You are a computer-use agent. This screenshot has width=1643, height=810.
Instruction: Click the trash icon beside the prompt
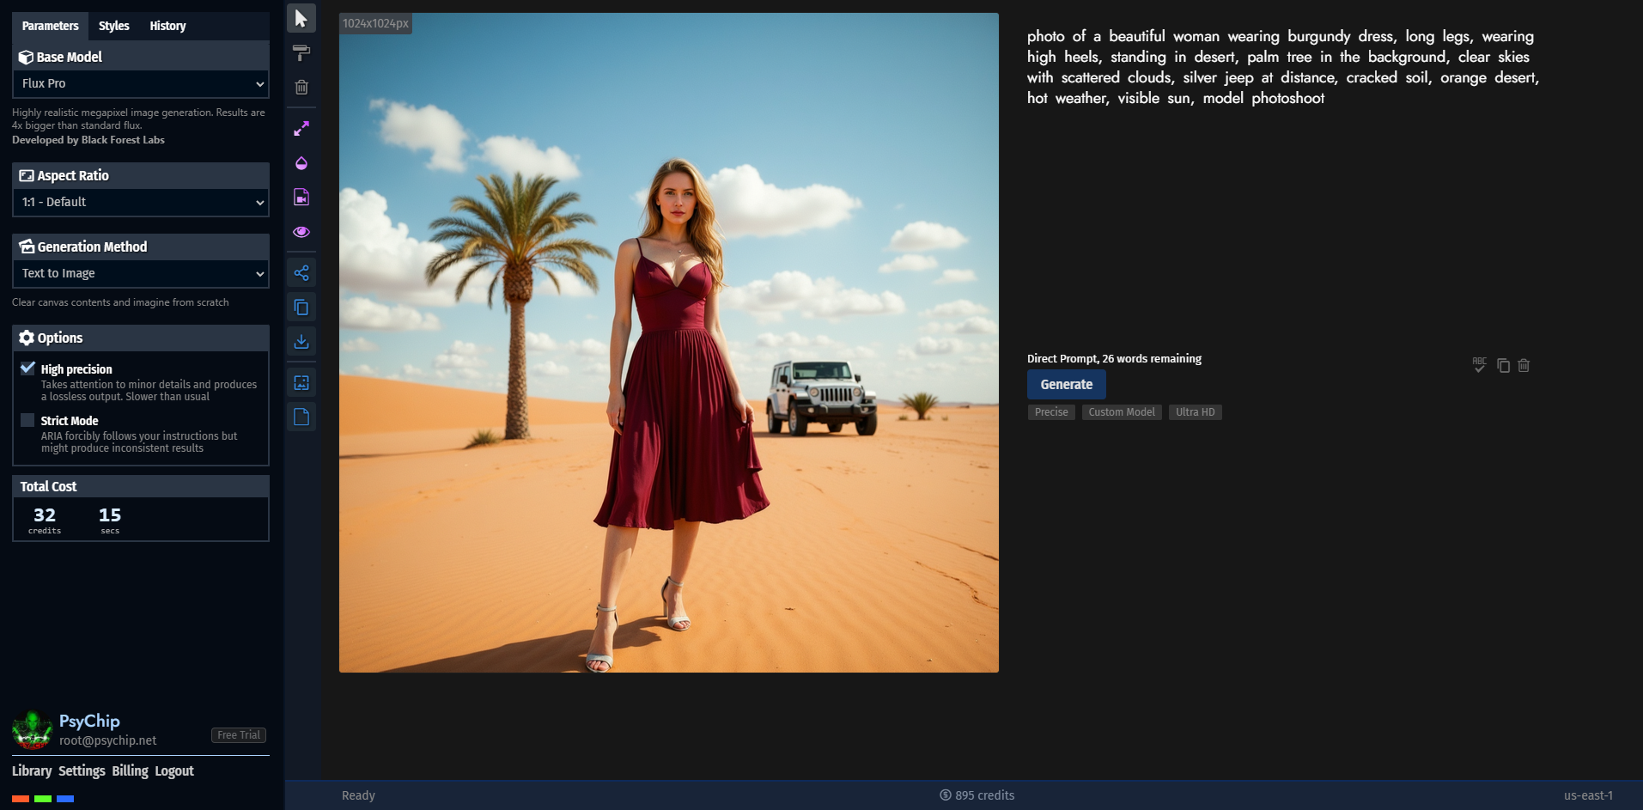(1524, 365)
